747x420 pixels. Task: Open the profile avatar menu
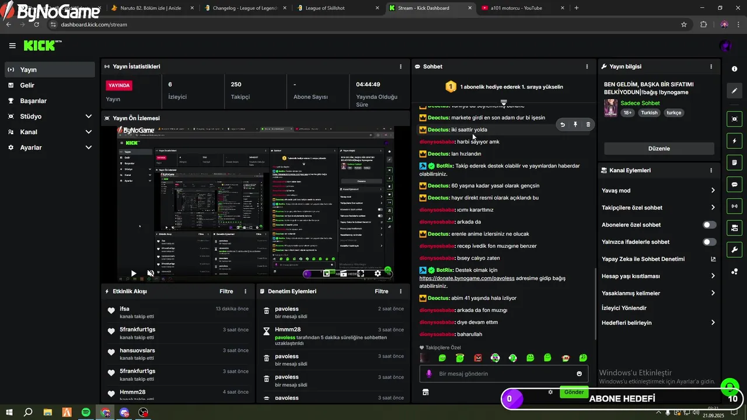coord(725,45)
